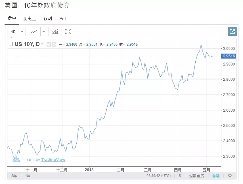The height and width of the screenshot is (184, 243).
Task: Collapse the US 10Y legend box
Action: (x=11, y=44)
